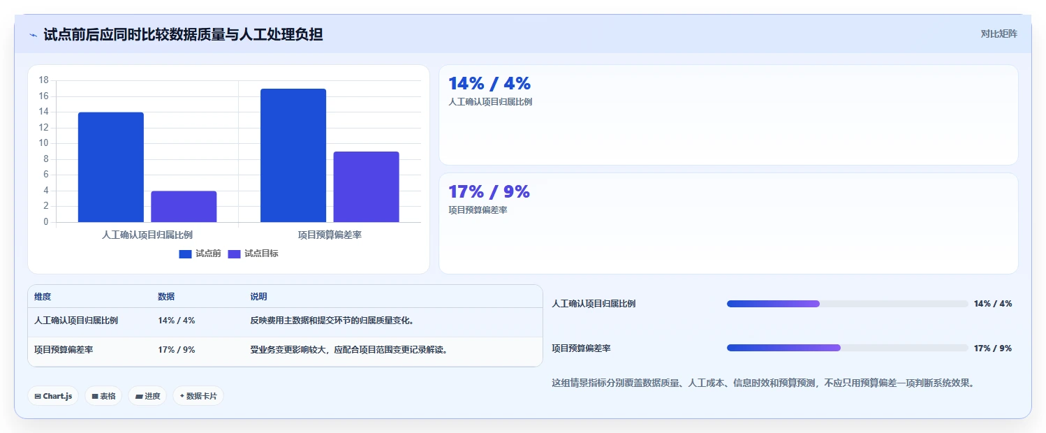The height and width of the screenshot is (433, 1046).
Task: Click the chart axis label 项目预算偏差率
Action: click(330, 235)
